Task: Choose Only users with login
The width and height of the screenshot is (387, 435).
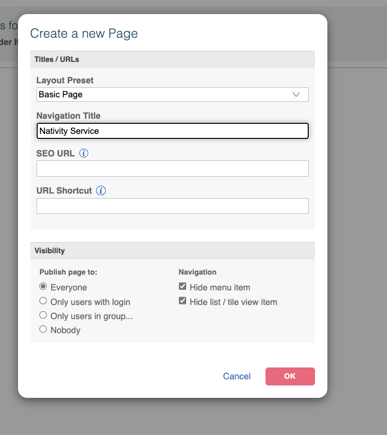Action: 43,302
